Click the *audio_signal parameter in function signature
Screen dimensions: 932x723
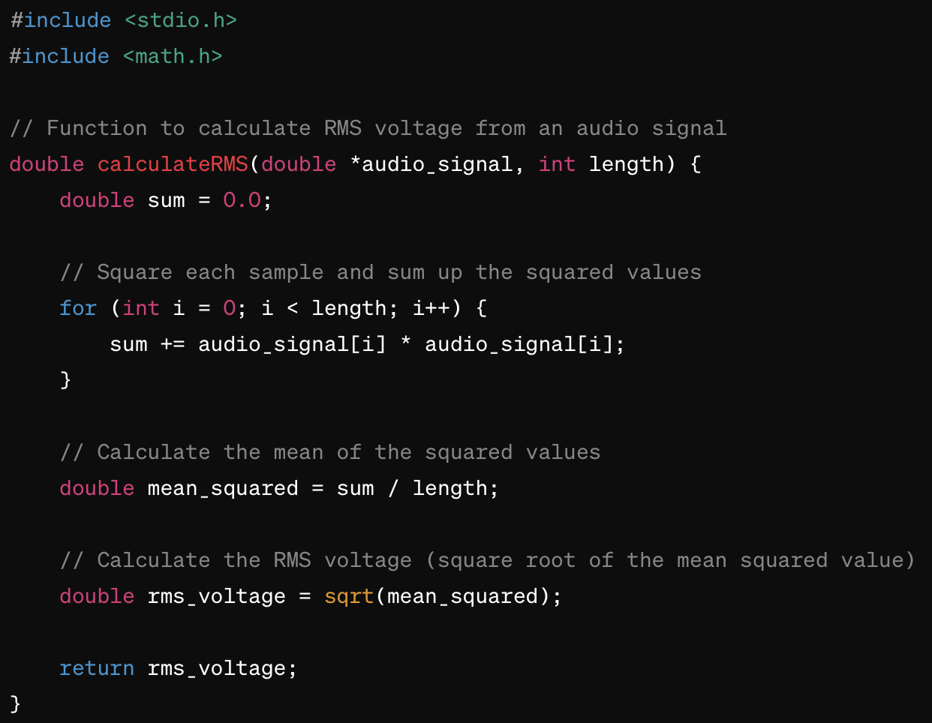(x=431, y=164)
